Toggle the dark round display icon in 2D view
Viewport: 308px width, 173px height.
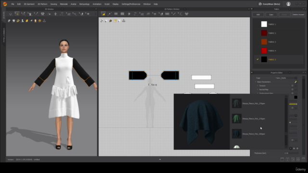click(x=111, y=21)
